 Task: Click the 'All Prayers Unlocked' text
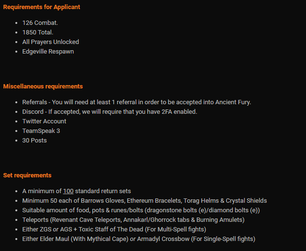point(50,42)
